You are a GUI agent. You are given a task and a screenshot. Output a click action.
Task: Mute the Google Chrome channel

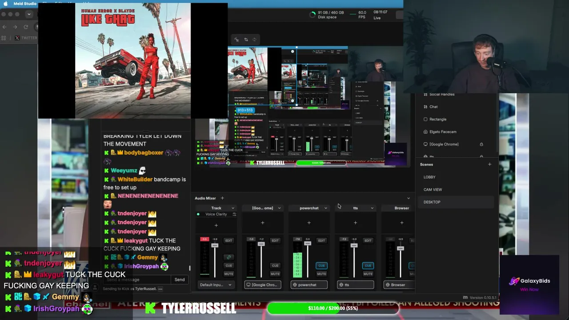point(275,274)
